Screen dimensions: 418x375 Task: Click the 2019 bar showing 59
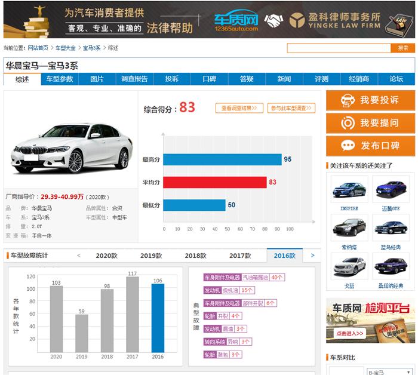[82, 333]
